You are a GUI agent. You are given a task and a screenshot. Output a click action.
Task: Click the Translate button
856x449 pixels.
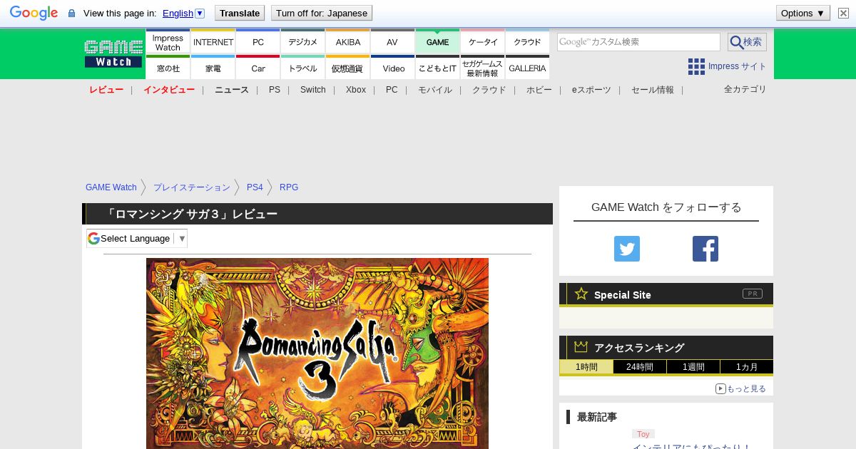point(240,13)
